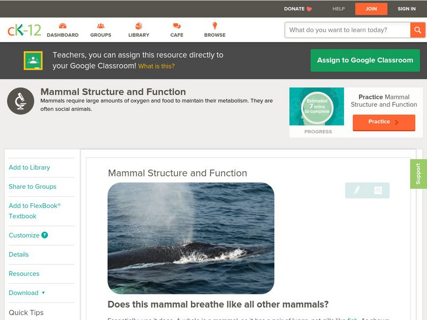Click the Donate link

coord(294,9)
